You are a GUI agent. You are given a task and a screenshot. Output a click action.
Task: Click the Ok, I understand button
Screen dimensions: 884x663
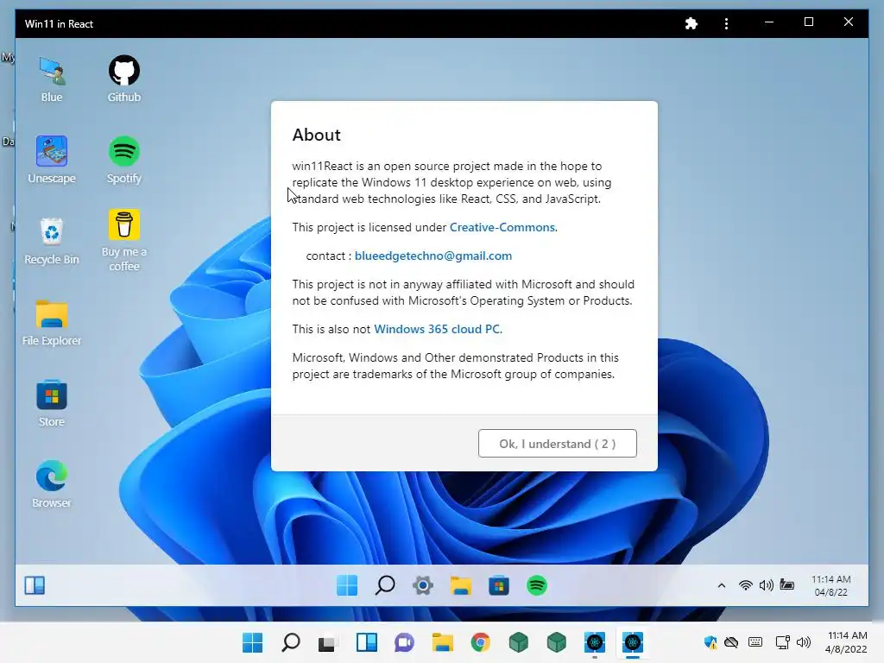(557, 443)
